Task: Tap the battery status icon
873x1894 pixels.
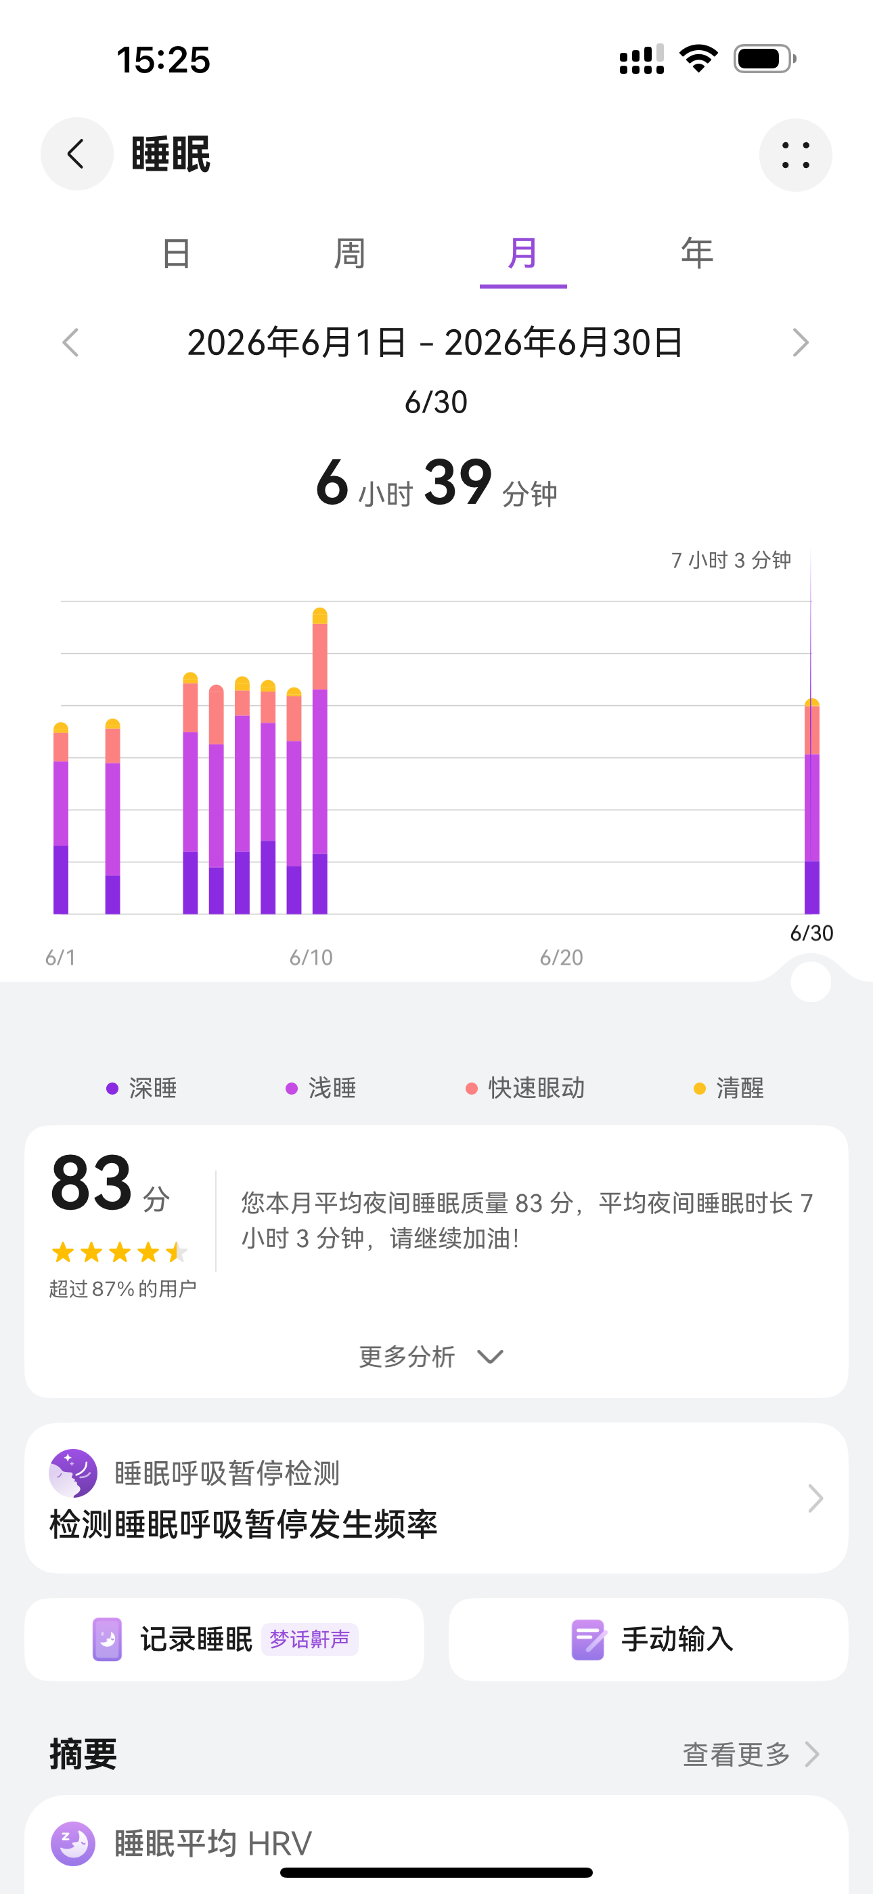Action: pyautogui.click(x=765, y=59)
